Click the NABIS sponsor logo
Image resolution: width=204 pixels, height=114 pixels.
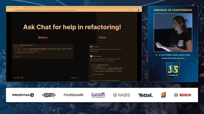[x=121, y=95]
